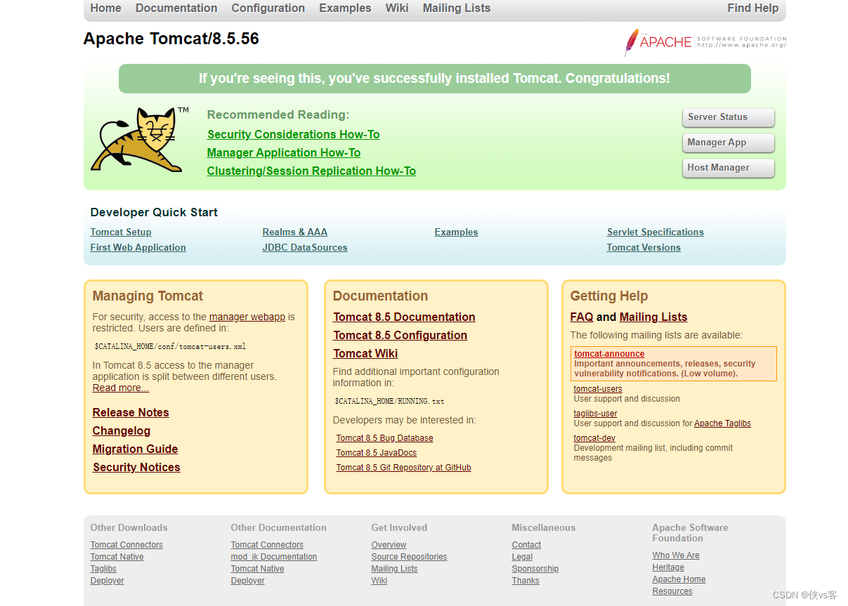This screenshot has width=848, height=606.
Task: Open Tomcat 8.5 Documentation link
Action: coord(405,317)
